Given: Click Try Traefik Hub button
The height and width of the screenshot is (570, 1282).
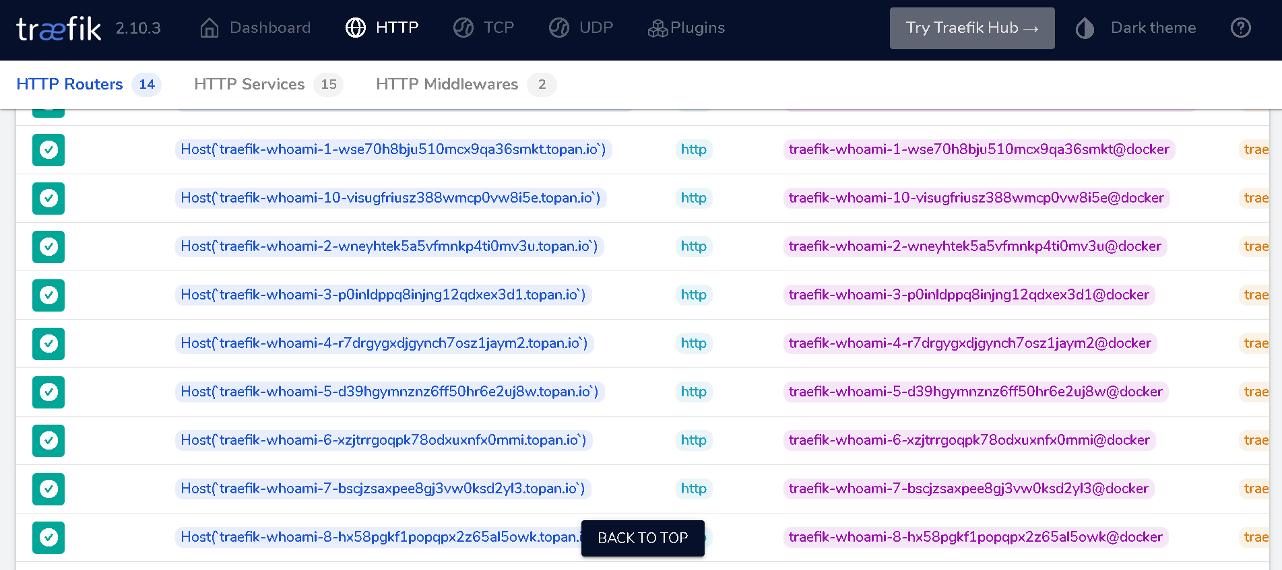Looking at the screenshot, I should click(x=971, y=28).
